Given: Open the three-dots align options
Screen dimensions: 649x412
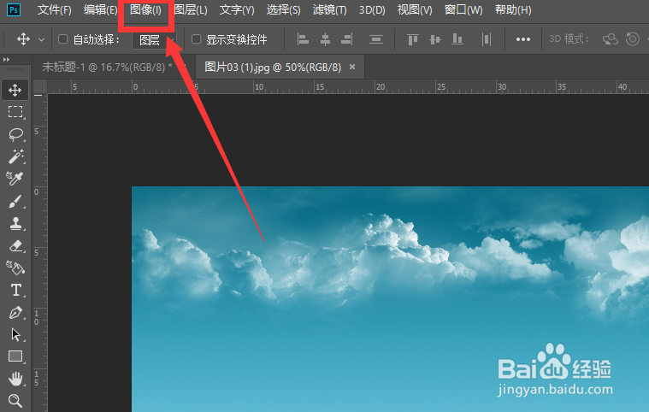Looking at the screenshot, I should coord(523,39).
